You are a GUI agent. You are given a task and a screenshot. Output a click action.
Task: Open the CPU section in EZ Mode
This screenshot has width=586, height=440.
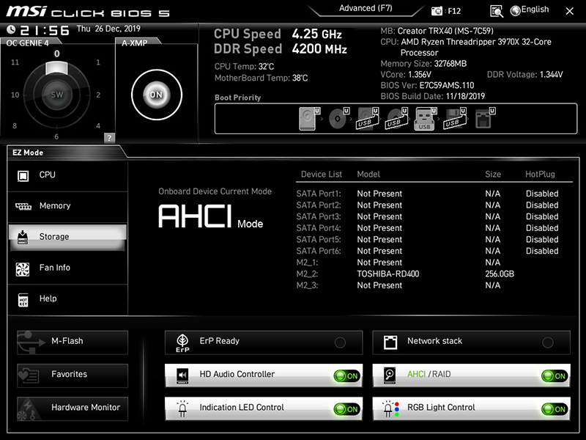[67, 175]
